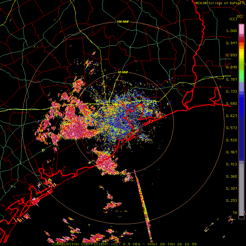Click the 0.360 legend value
Viewport: 246px width, 246px height.
[x=232, y=177]
